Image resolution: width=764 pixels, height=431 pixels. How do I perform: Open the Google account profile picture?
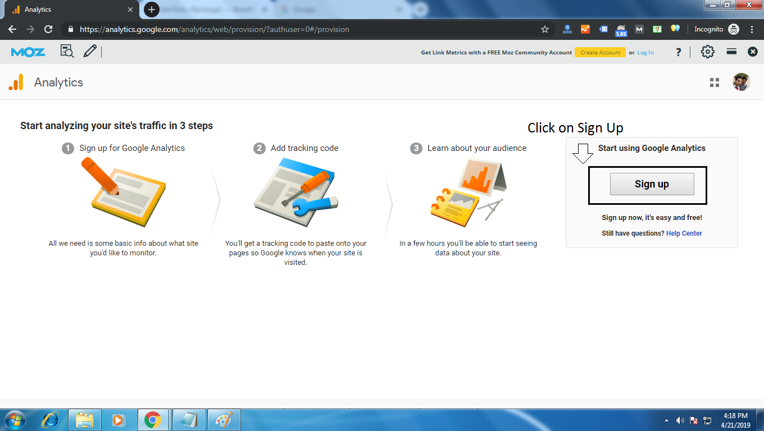coord(742,82)
